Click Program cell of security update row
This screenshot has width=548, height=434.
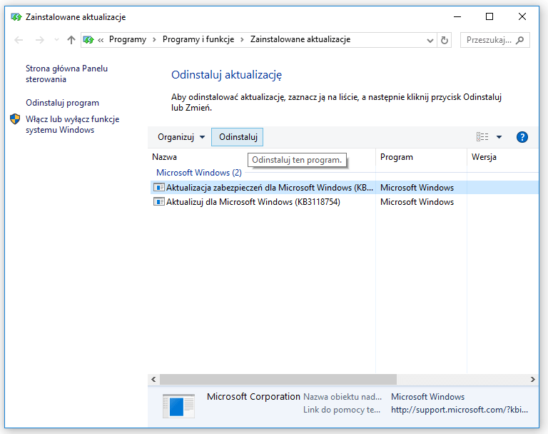click(417, 188)
